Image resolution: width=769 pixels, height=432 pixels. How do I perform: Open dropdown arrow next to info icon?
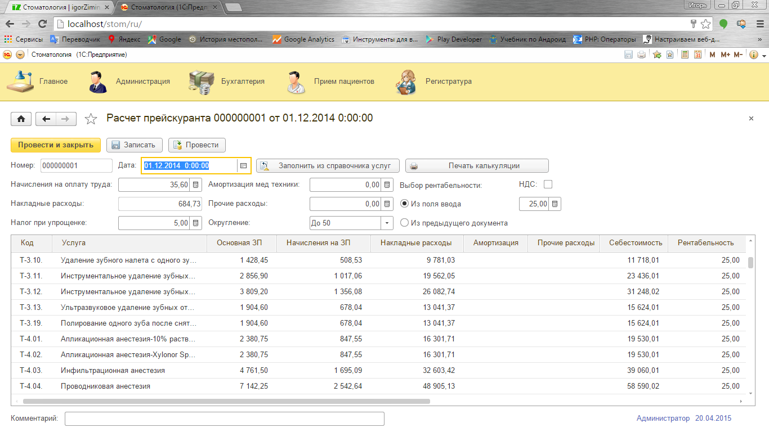tap(764, 55)
